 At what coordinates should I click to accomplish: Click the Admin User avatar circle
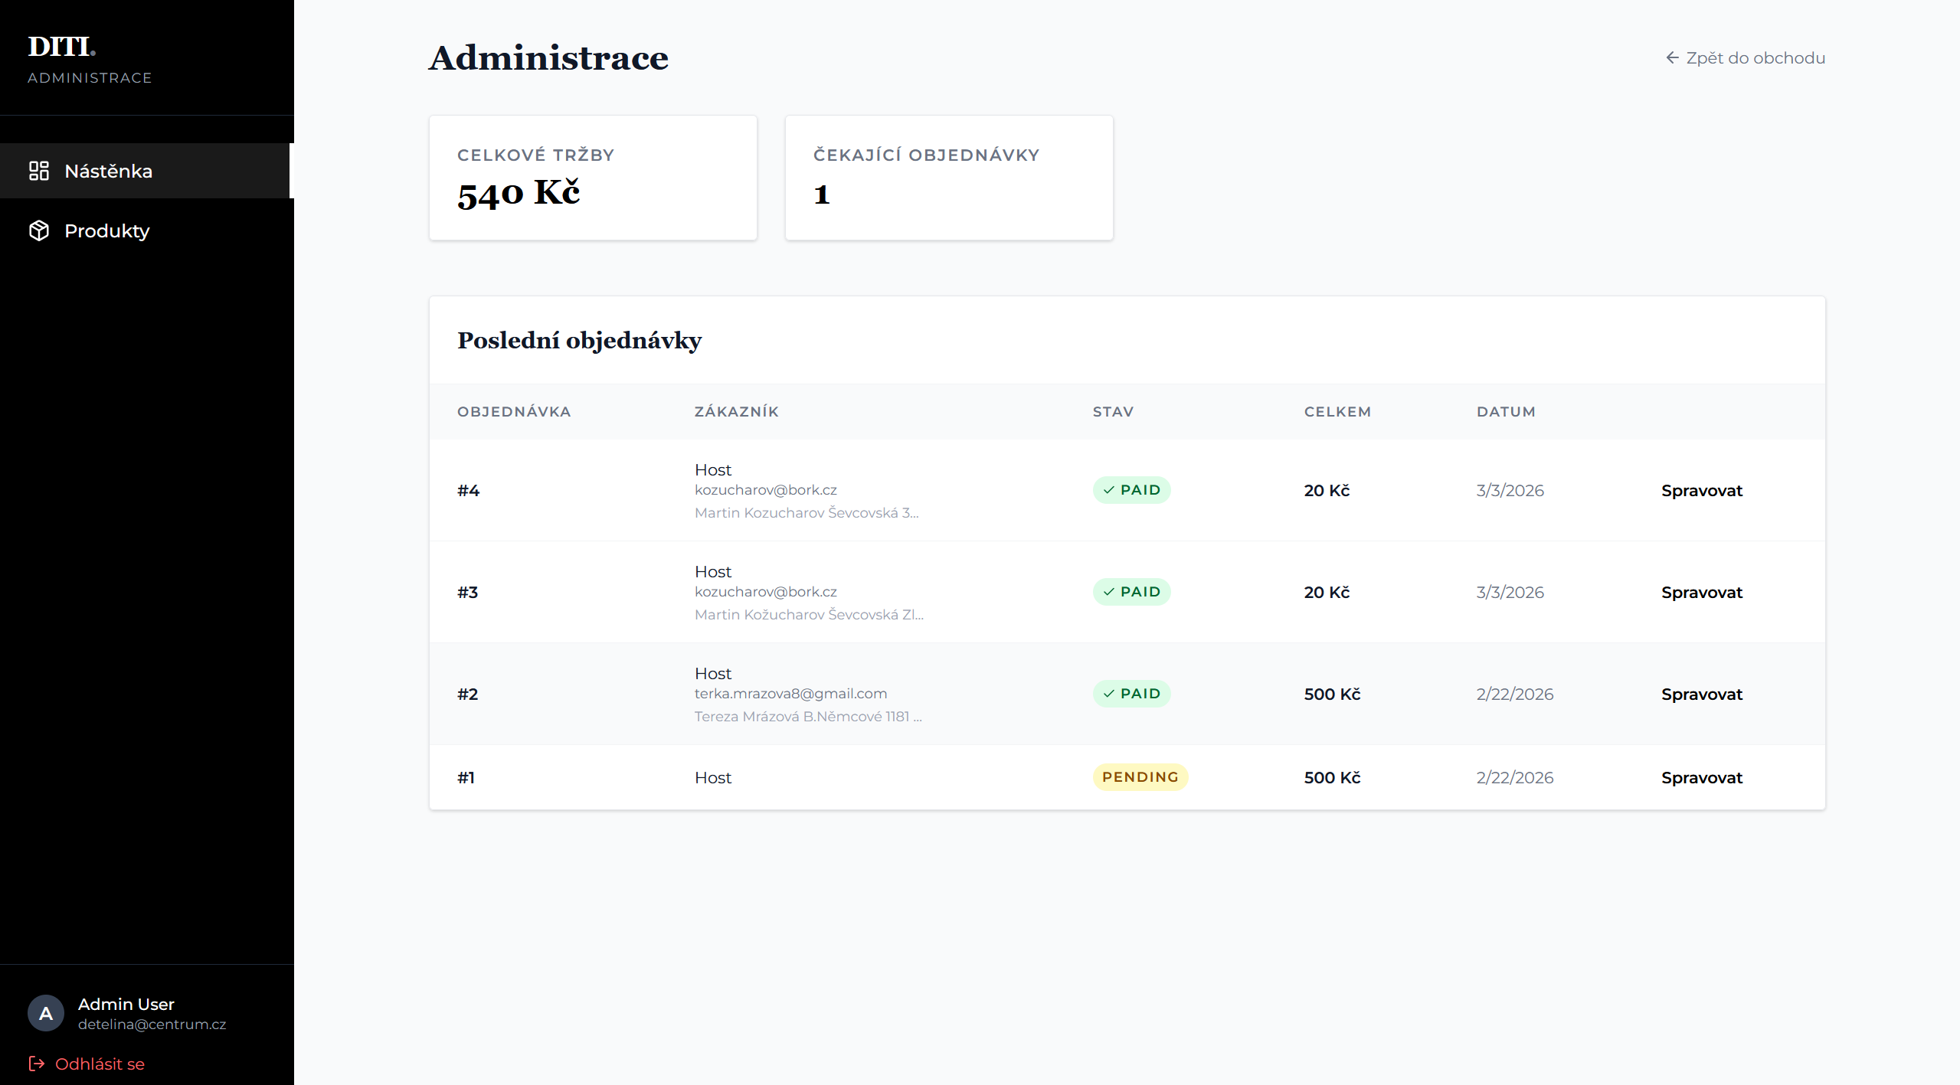point(45,1012)
